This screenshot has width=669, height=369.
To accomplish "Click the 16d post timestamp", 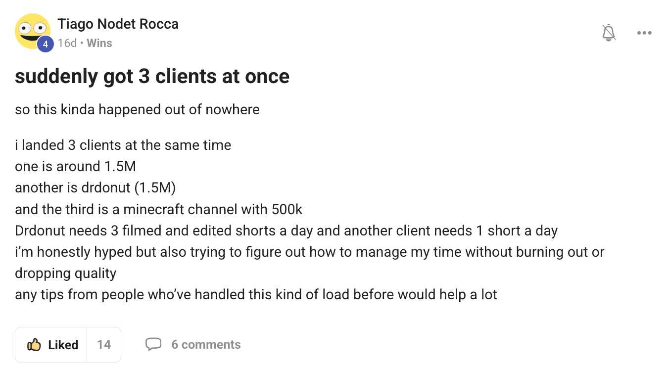I will 67,43.
